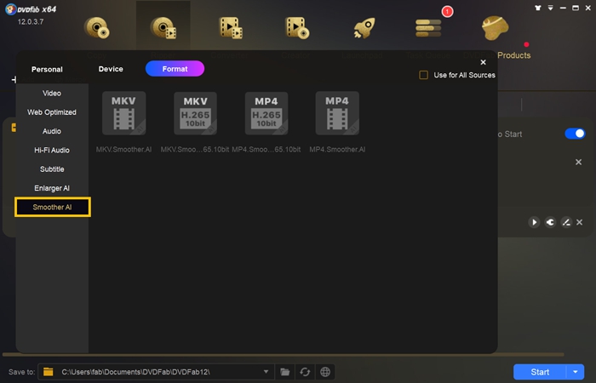Click the play preview icon
This screenshot has height=383, width=596.
[534, 222]
